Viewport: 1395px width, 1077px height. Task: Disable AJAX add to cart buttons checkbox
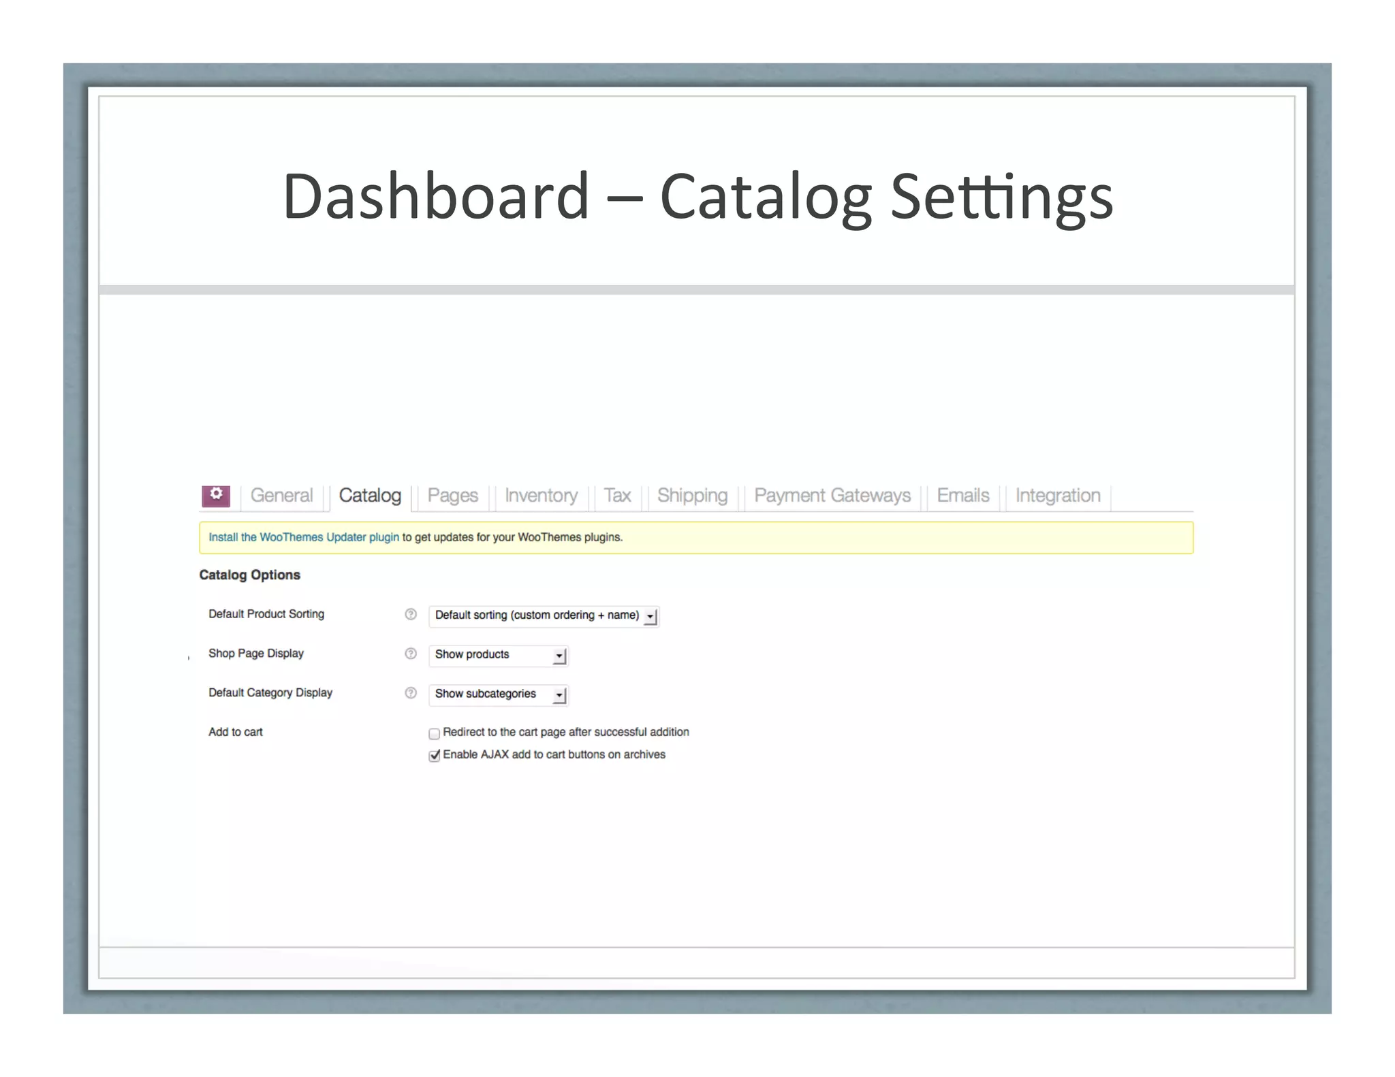pos(435,756)
